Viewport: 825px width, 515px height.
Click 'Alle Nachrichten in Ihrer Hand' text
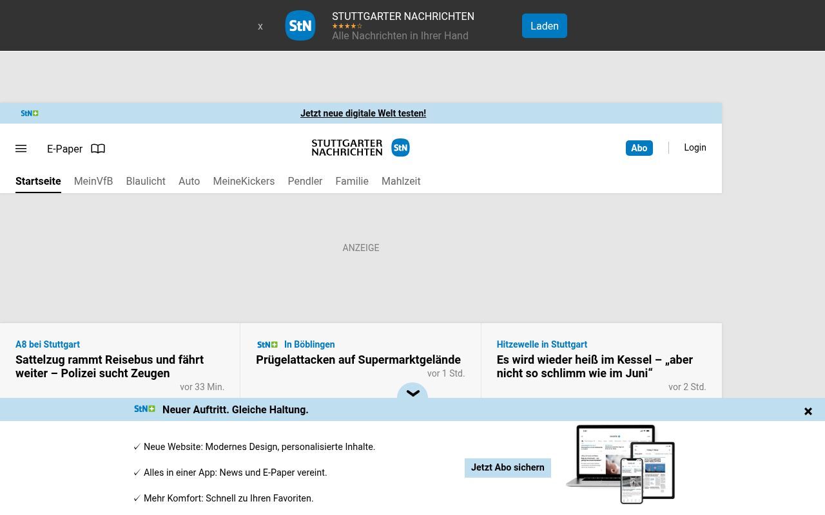[400, 36]
